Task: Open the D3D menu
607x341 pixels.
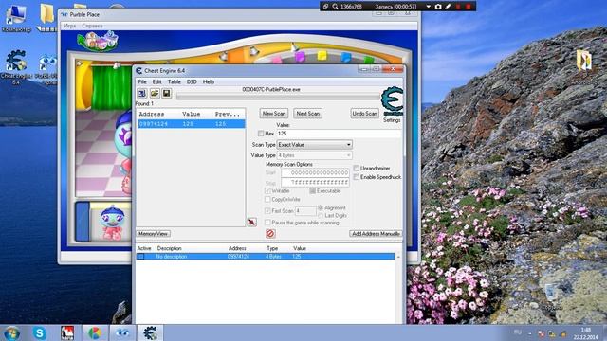Action: (192, 82)
